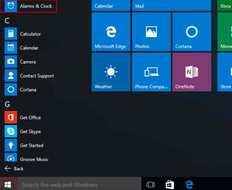The image size is (232, 190).
Task: Launch Get Started lightbulb icon
Action: tap(11, 145)
